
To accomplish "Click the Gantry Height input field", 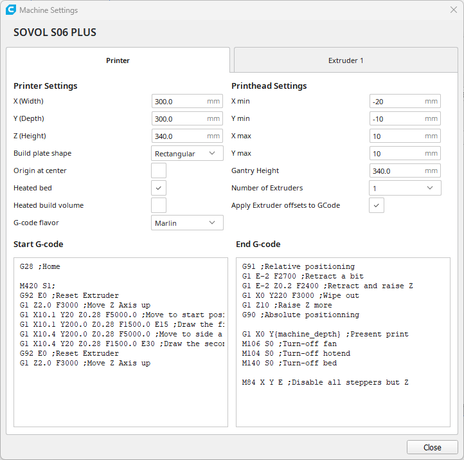I will click(405, 170).
